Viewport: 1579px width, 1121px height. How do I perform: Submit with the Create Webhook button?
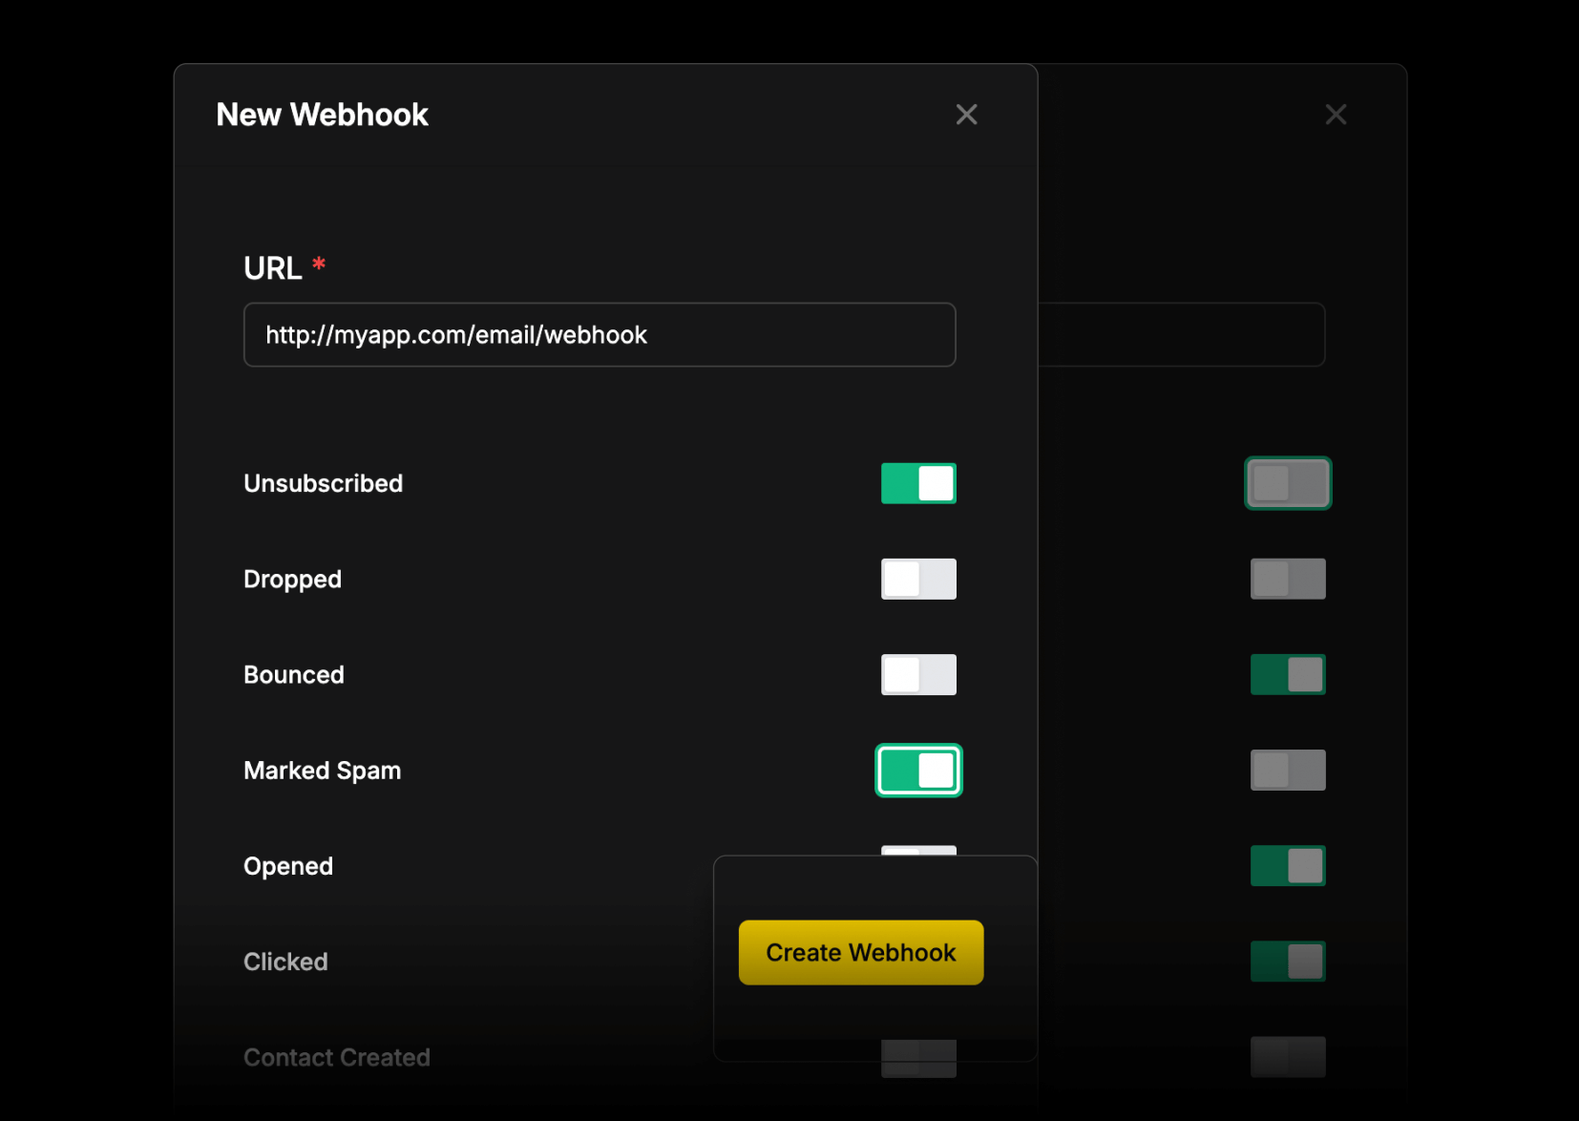click(861, 952)
